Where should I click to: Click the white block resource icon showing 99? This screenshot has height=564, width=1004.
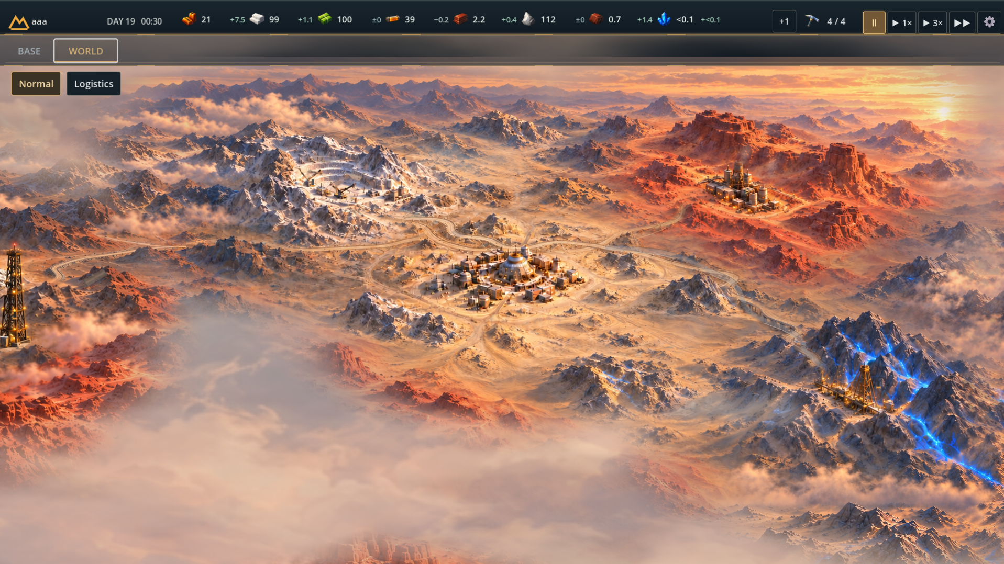tap(257, 20)
